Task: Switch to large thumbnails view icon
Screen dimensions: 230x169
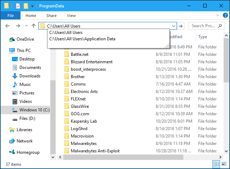Action: click(x=224, y=164)
